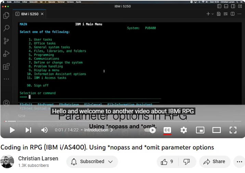The height and width of the screenshot is (173, 245).
Task: Open VS Code Accounts icon in video
Action: click(x=6, y=103)
